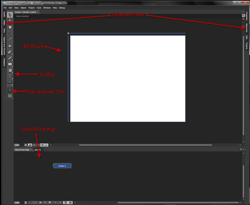Select the Pan hand tool
This screenshot has width=250, height=205.
10,27
